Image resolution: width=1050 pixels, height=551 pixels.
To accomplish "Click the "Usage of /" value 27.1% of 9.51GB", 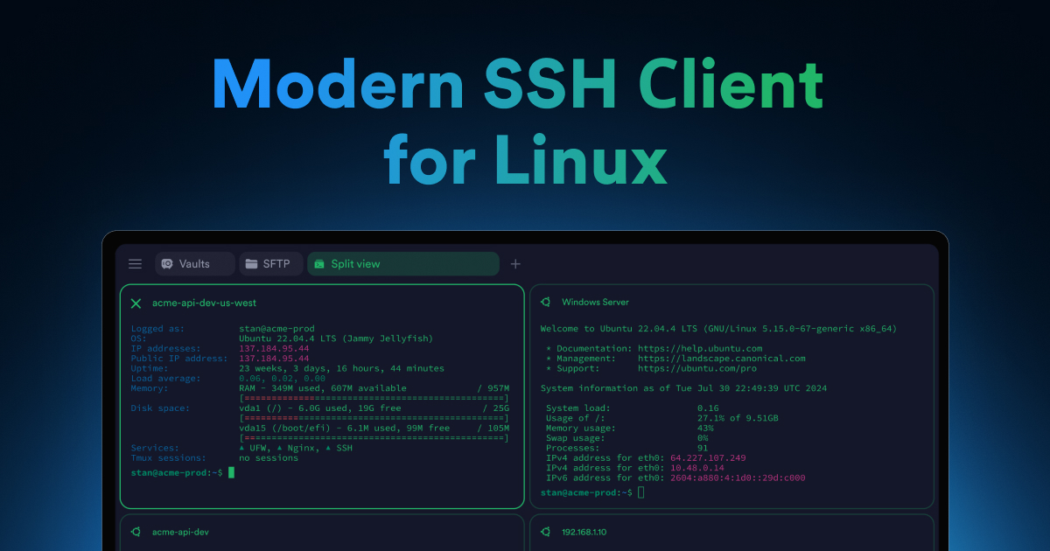I will pos(738,418).
